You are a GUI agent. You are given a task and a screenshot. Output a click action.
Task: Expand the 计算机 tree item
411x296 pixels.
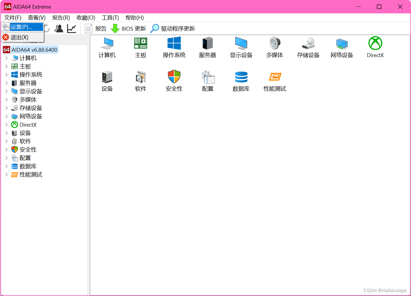click(x=7, y=58)
